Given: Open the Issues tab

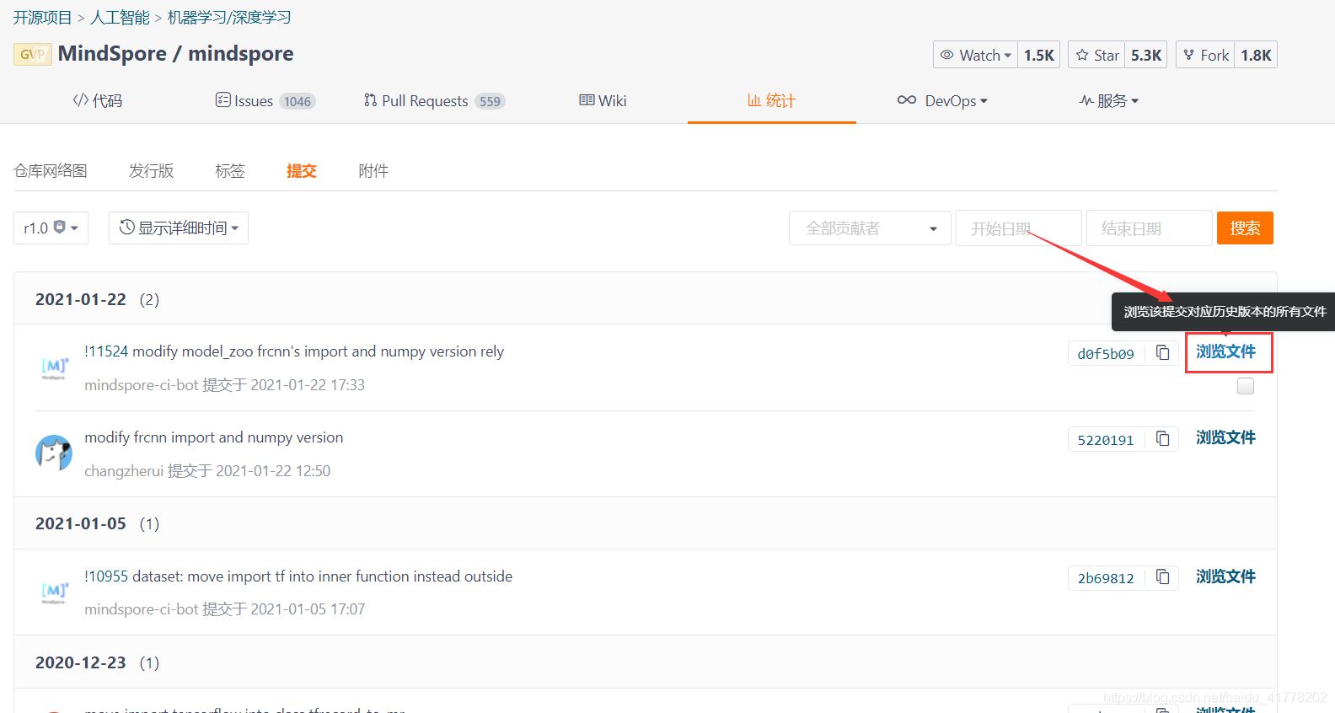Looking at the screenshot, I should tap(265, 101).
